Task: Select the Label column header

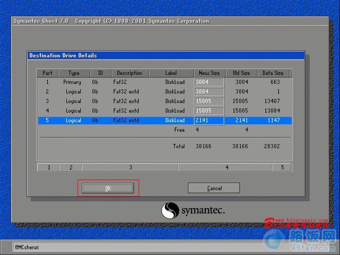Action: click(x=171, y=73)
